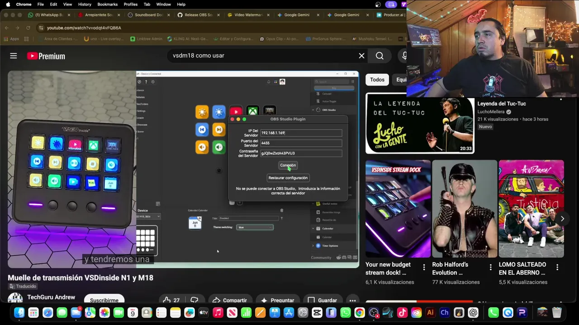Save the video with Guardar

[x=322, y=300]
